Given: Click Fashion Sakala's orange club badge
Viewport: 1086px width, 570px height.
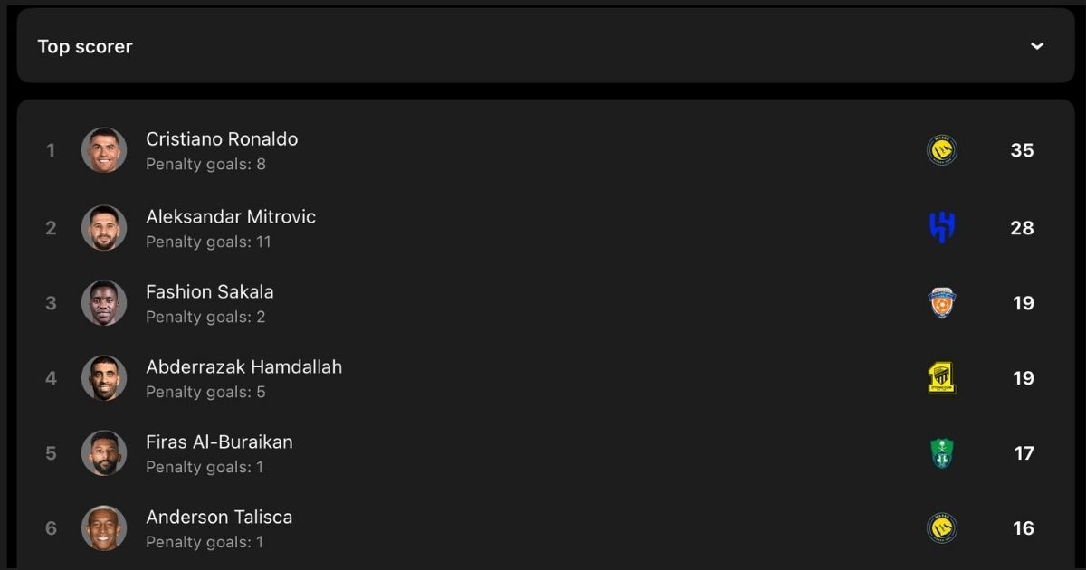Looking at the screenshot, I should [942, 303].
